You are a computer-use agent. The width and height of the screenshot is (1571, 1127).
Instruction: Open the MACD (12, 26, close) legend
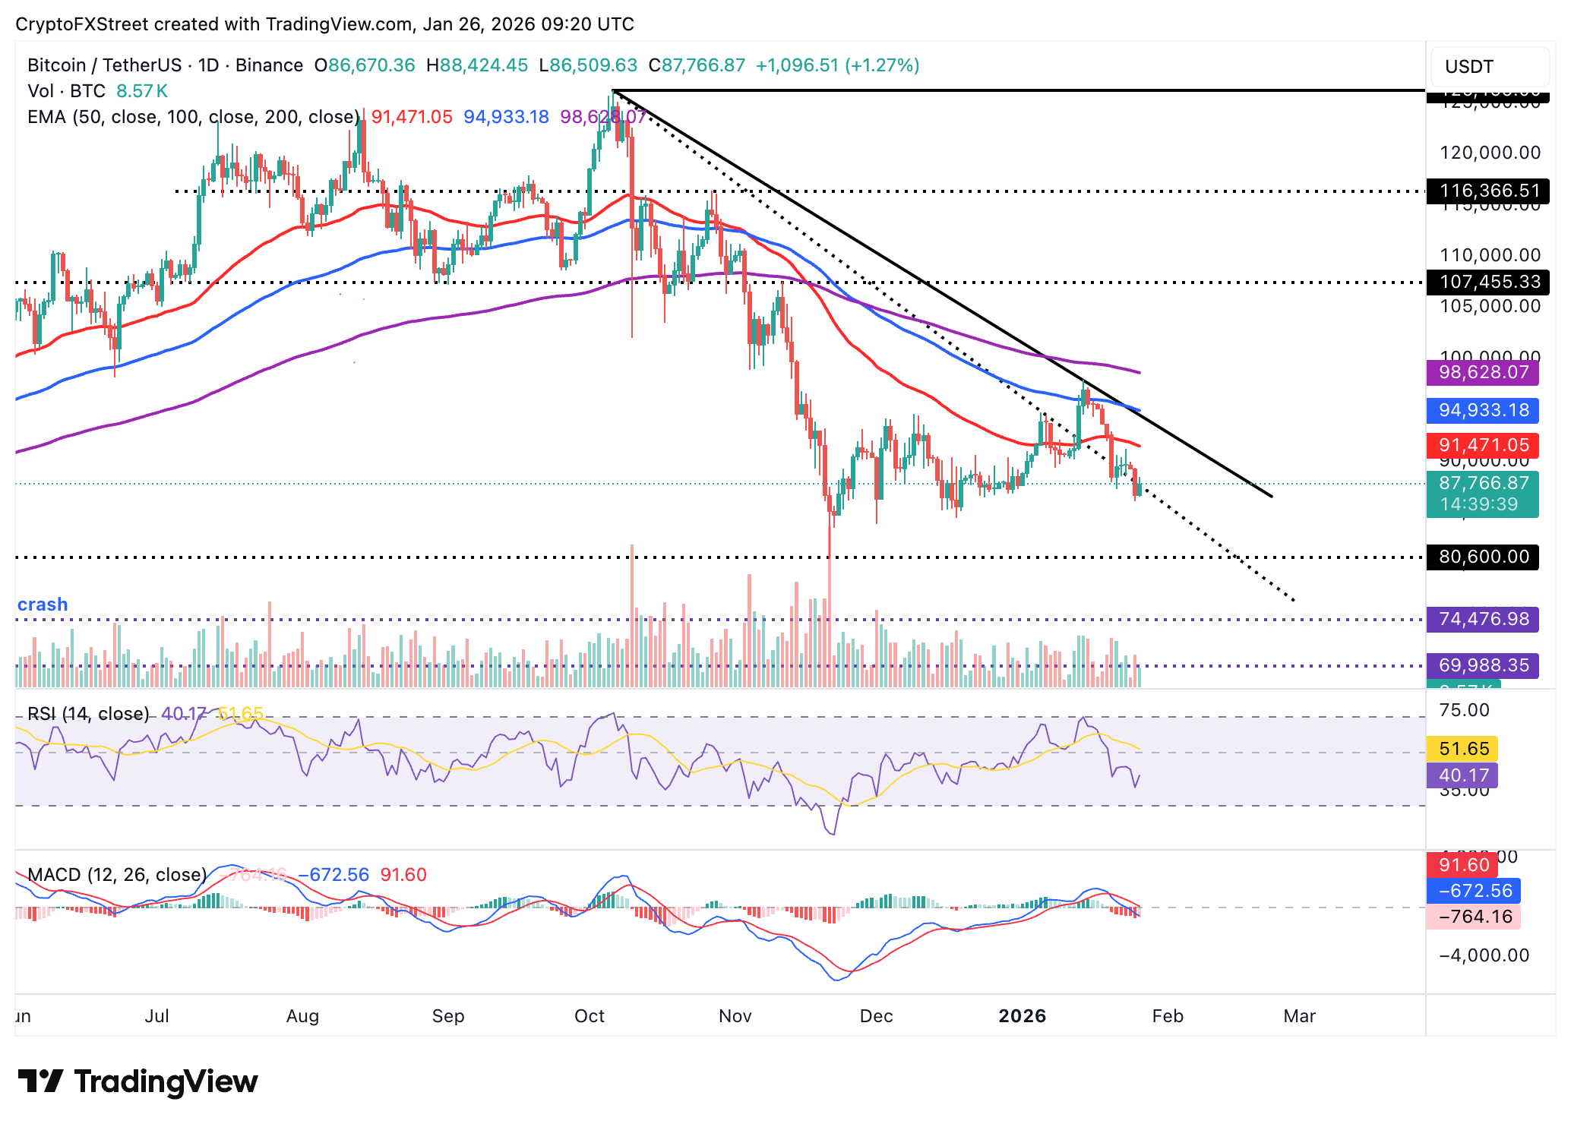(114, 874)
